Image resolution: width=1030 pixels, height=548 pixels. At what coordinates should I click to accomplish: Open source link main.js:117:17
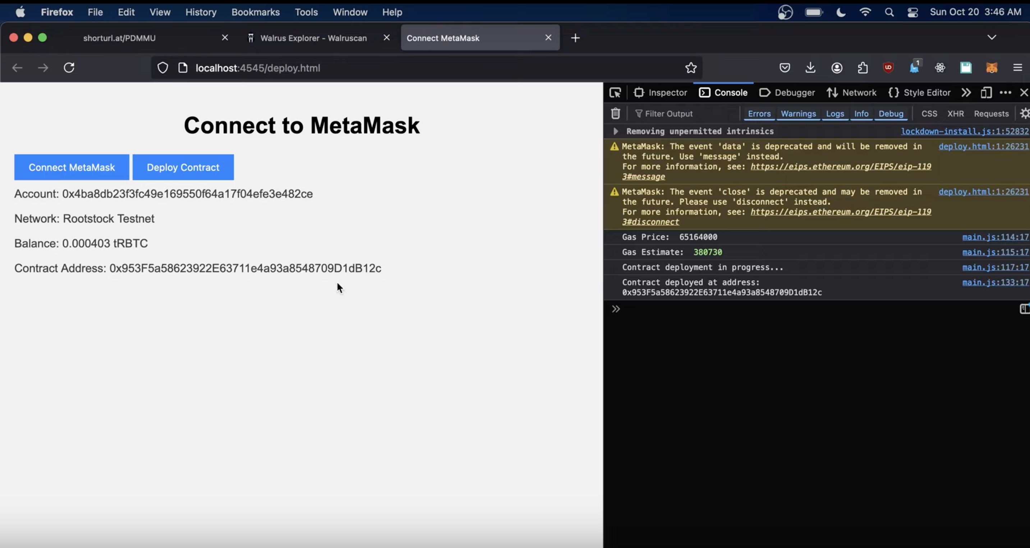(x=995, y=267)
